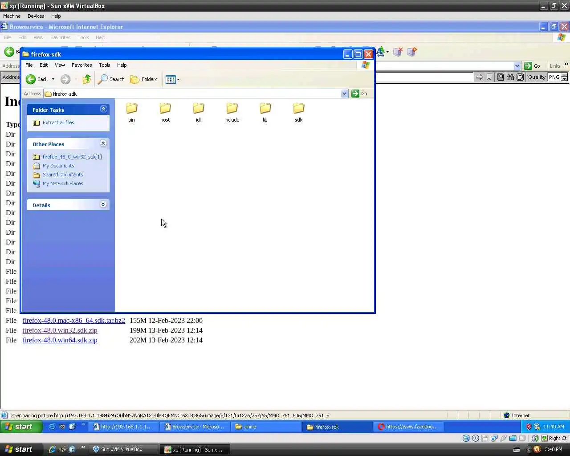Open firefox-48.0.win64.sdk.zip link
Screen dimensions: 570x456
coord(60,340)
